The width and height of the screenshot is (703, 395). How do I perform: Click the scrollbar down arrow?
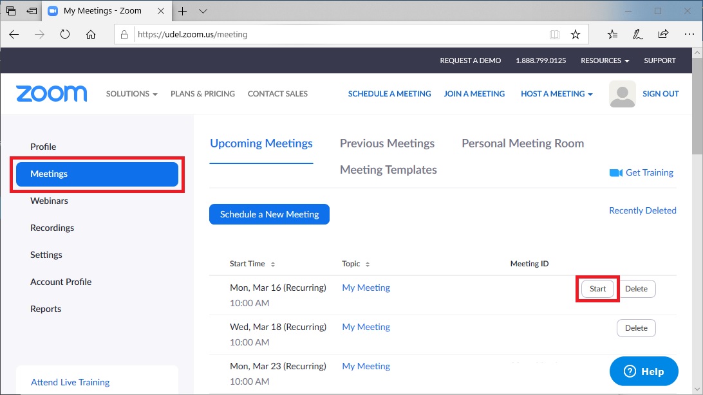click(697, 389)
